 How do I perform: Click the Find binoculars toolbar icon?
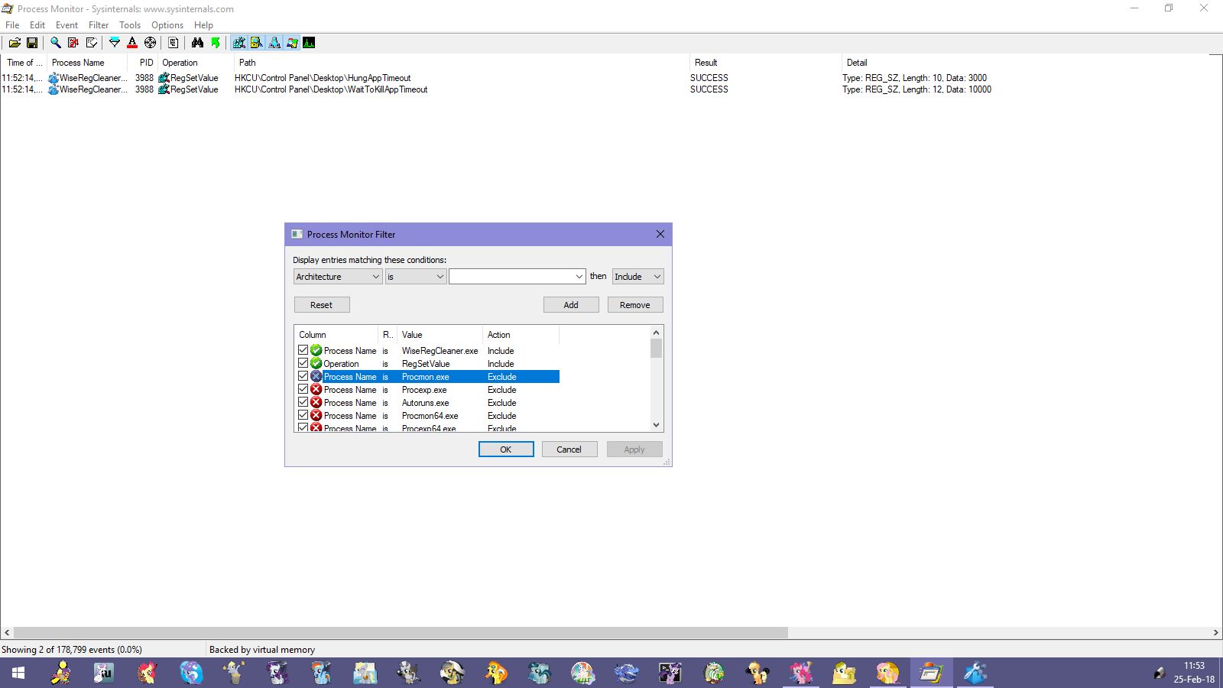click(x=197, y=43)
